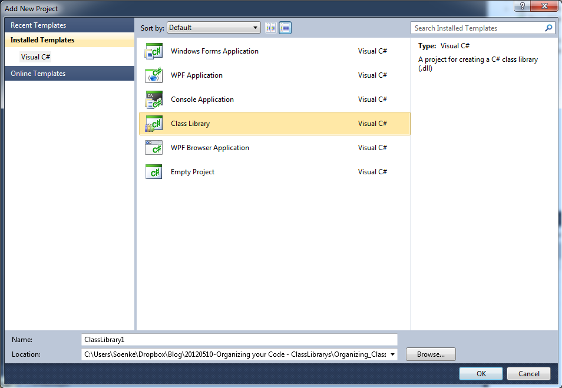Click 'Visual C#' in Console Application row
Viewport: 562px width, 388px height.
pos(372,100)
